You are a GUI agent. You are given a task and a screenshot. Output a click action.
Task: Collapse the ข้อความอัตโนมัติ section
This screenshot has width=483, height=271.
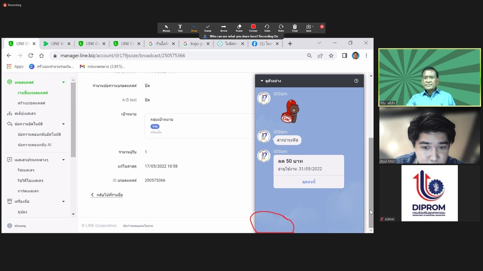pyautogui.click(x=63, y=124)
